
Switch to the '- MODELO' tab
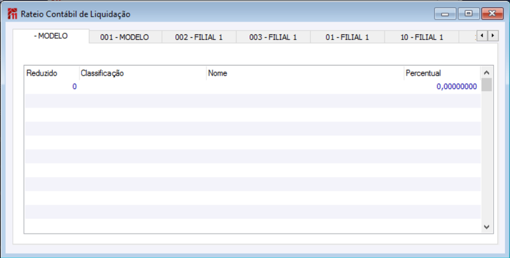[51, 36]
